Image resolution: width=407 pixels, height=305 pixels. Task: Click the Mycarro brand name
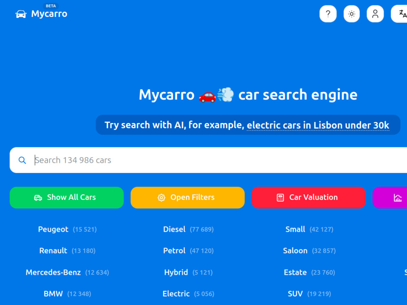pos(49,14)
